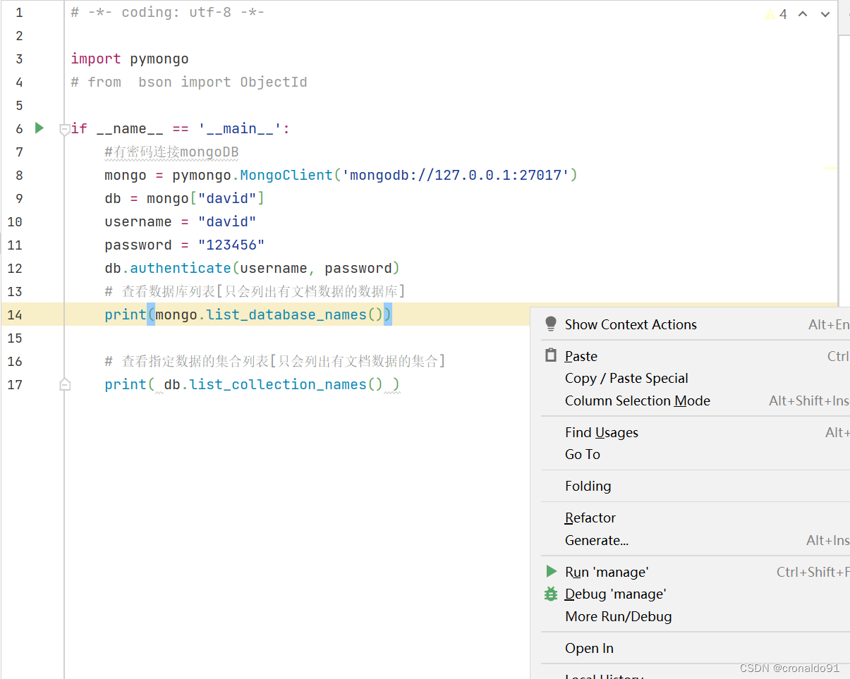Click mongo["david"] on line 9
This screenshot has width=850, height=679.
pos(205,198)
